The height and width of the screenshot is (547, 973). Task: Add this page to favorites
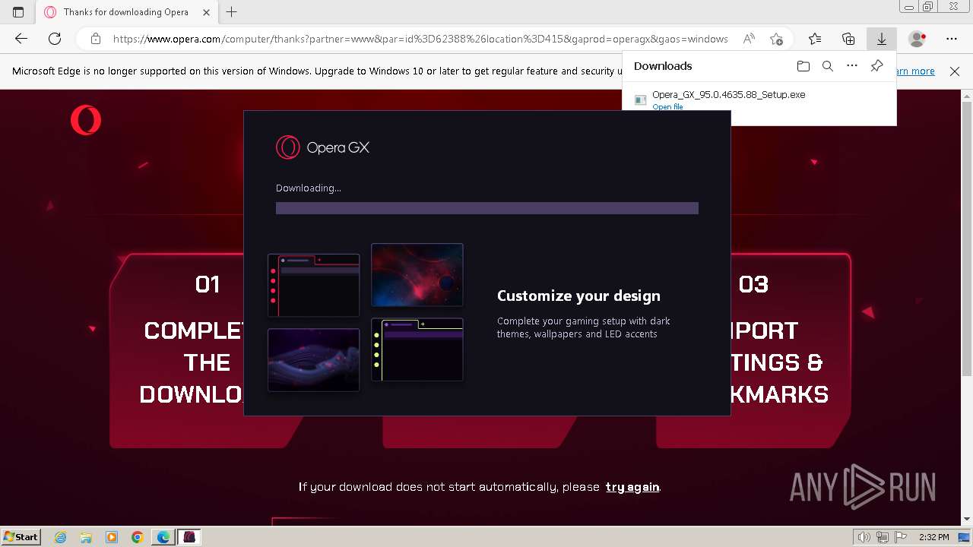[x=776, y=39]
